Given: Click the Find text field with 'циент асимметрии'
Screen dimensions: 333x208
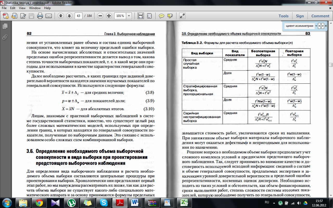Looking at the screenshot, I should coord(299,26).
